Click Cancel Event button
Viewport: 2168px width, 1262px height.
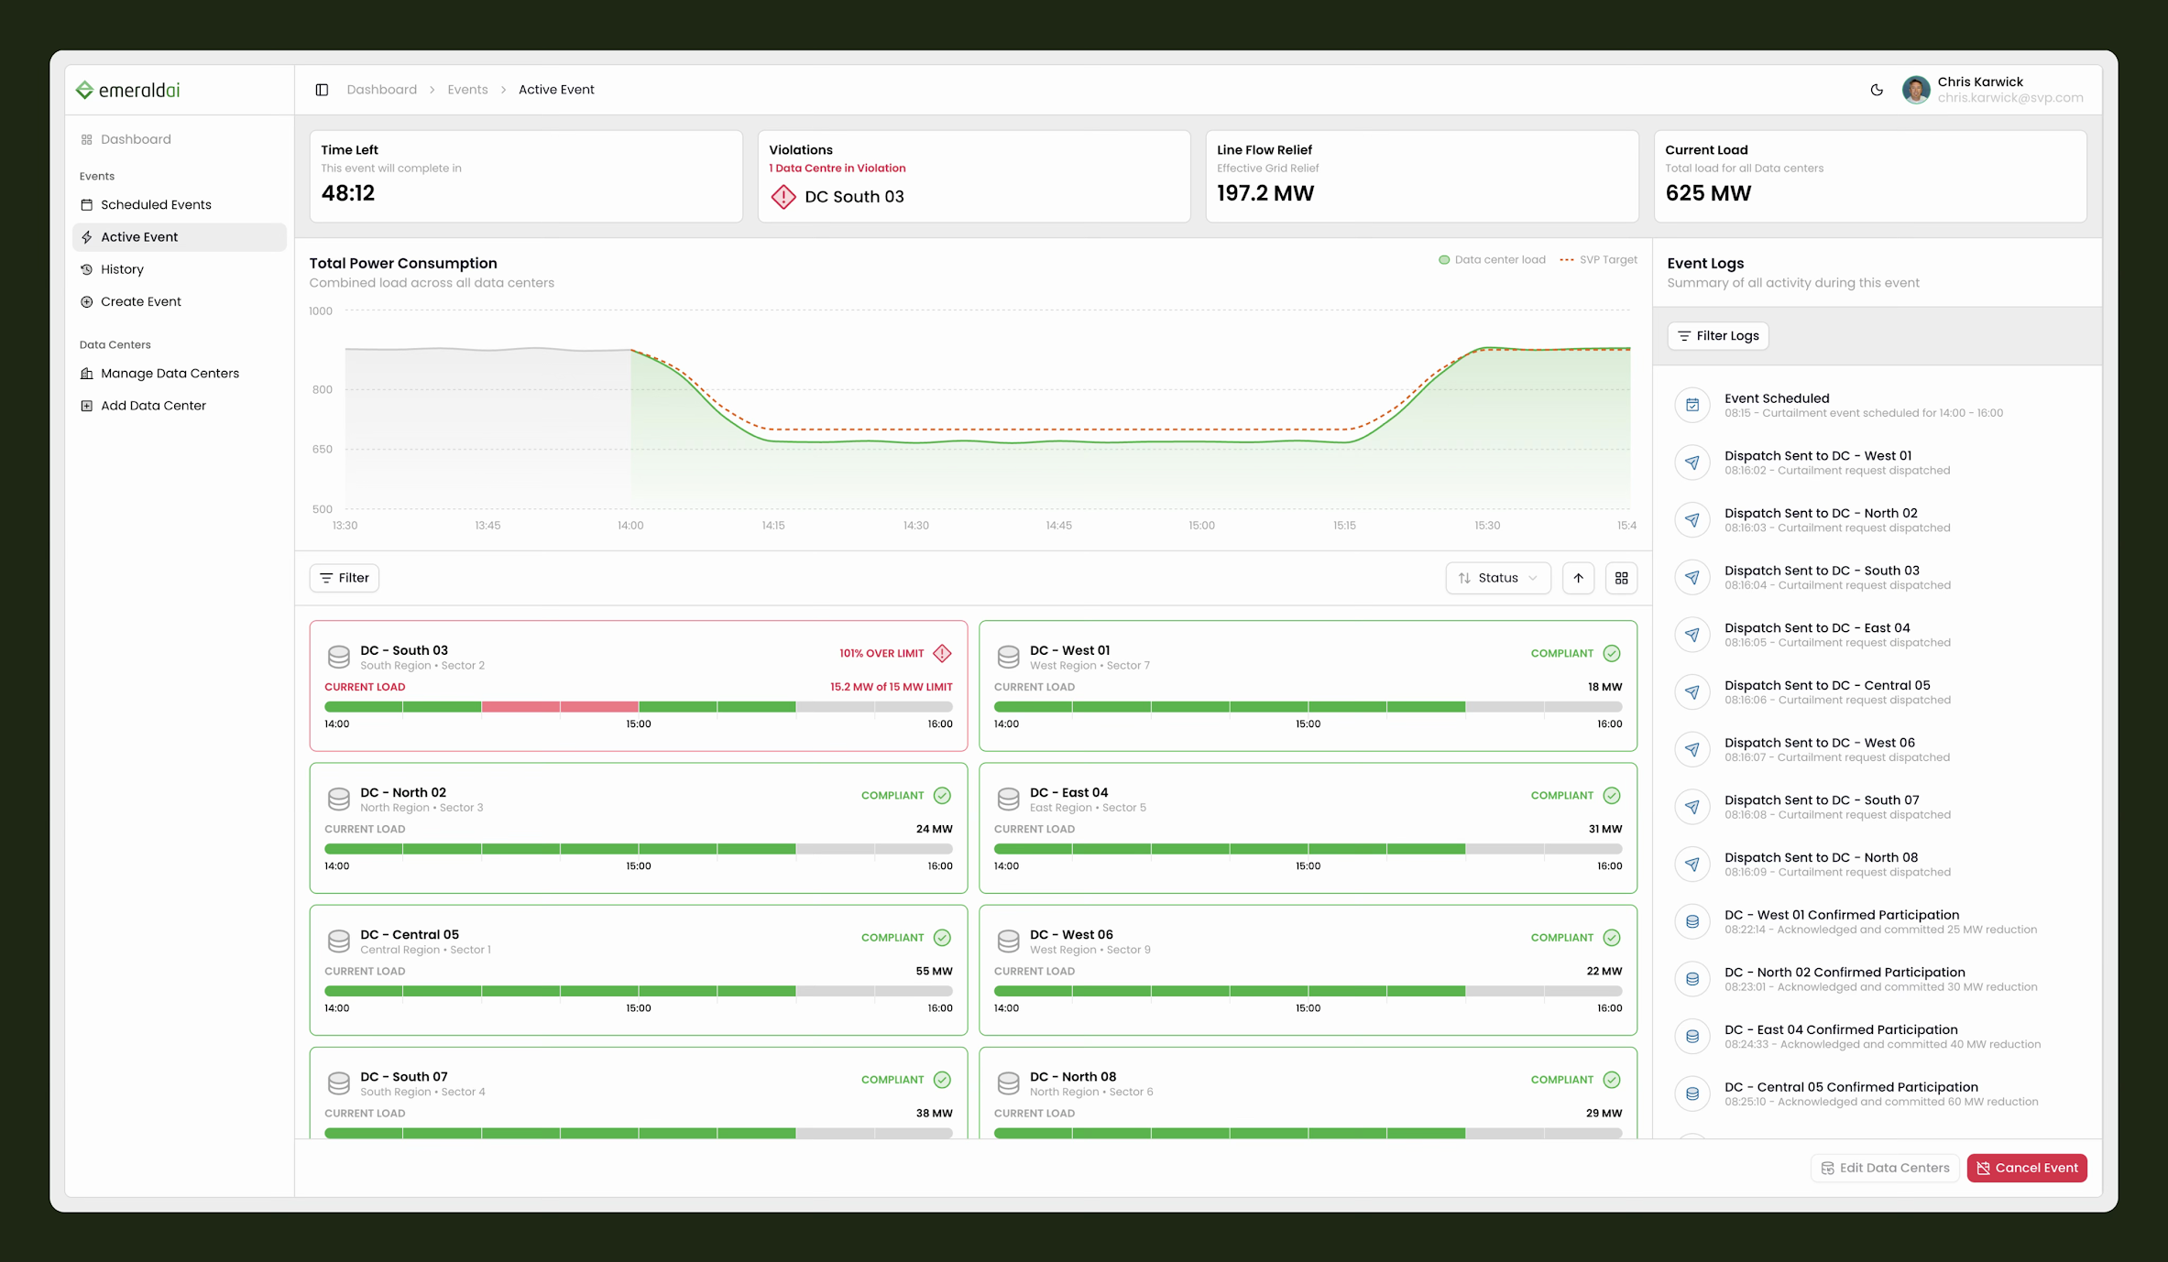pos(2027,1168)
